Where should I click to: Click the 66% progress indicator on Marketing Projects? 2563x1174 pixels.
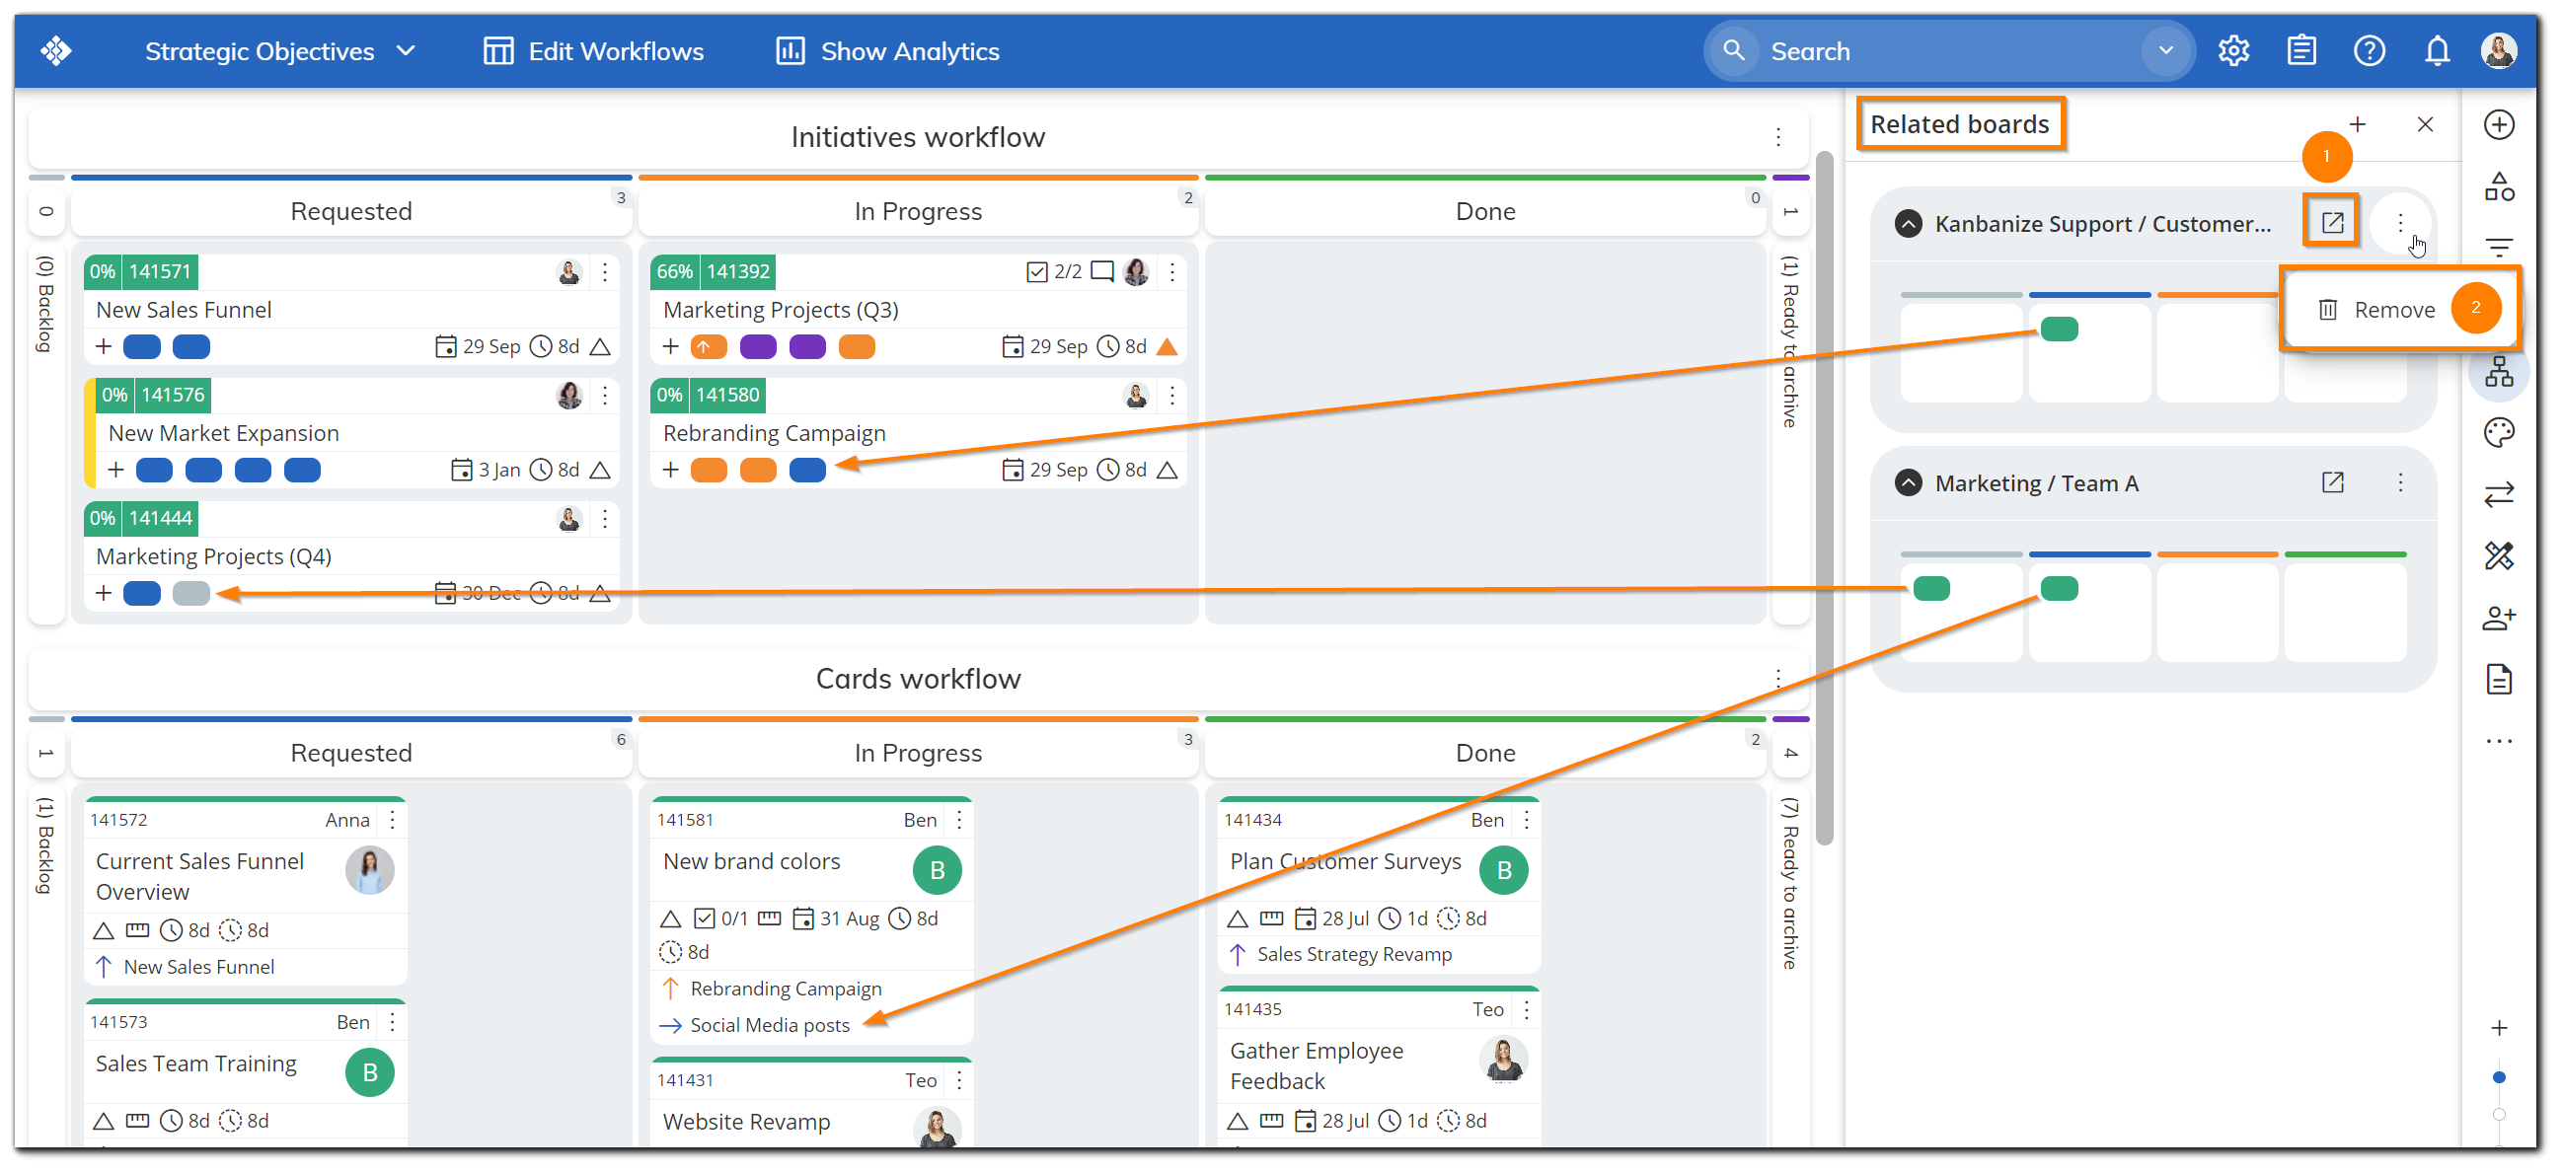click(x=676, y=270)
